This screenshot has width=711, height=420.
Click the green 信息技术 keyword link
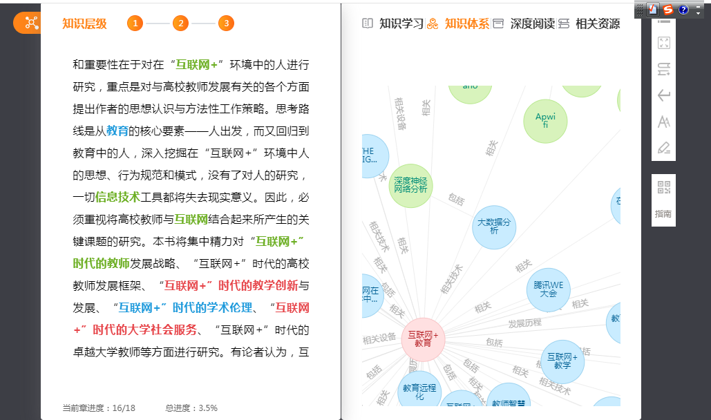pos(117,197)
